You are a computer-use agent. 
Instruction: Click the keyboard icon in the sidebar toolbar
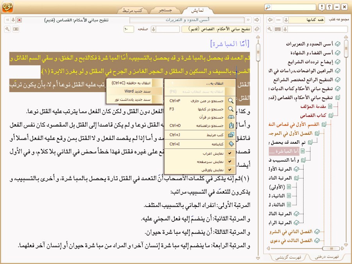point(278,29)
